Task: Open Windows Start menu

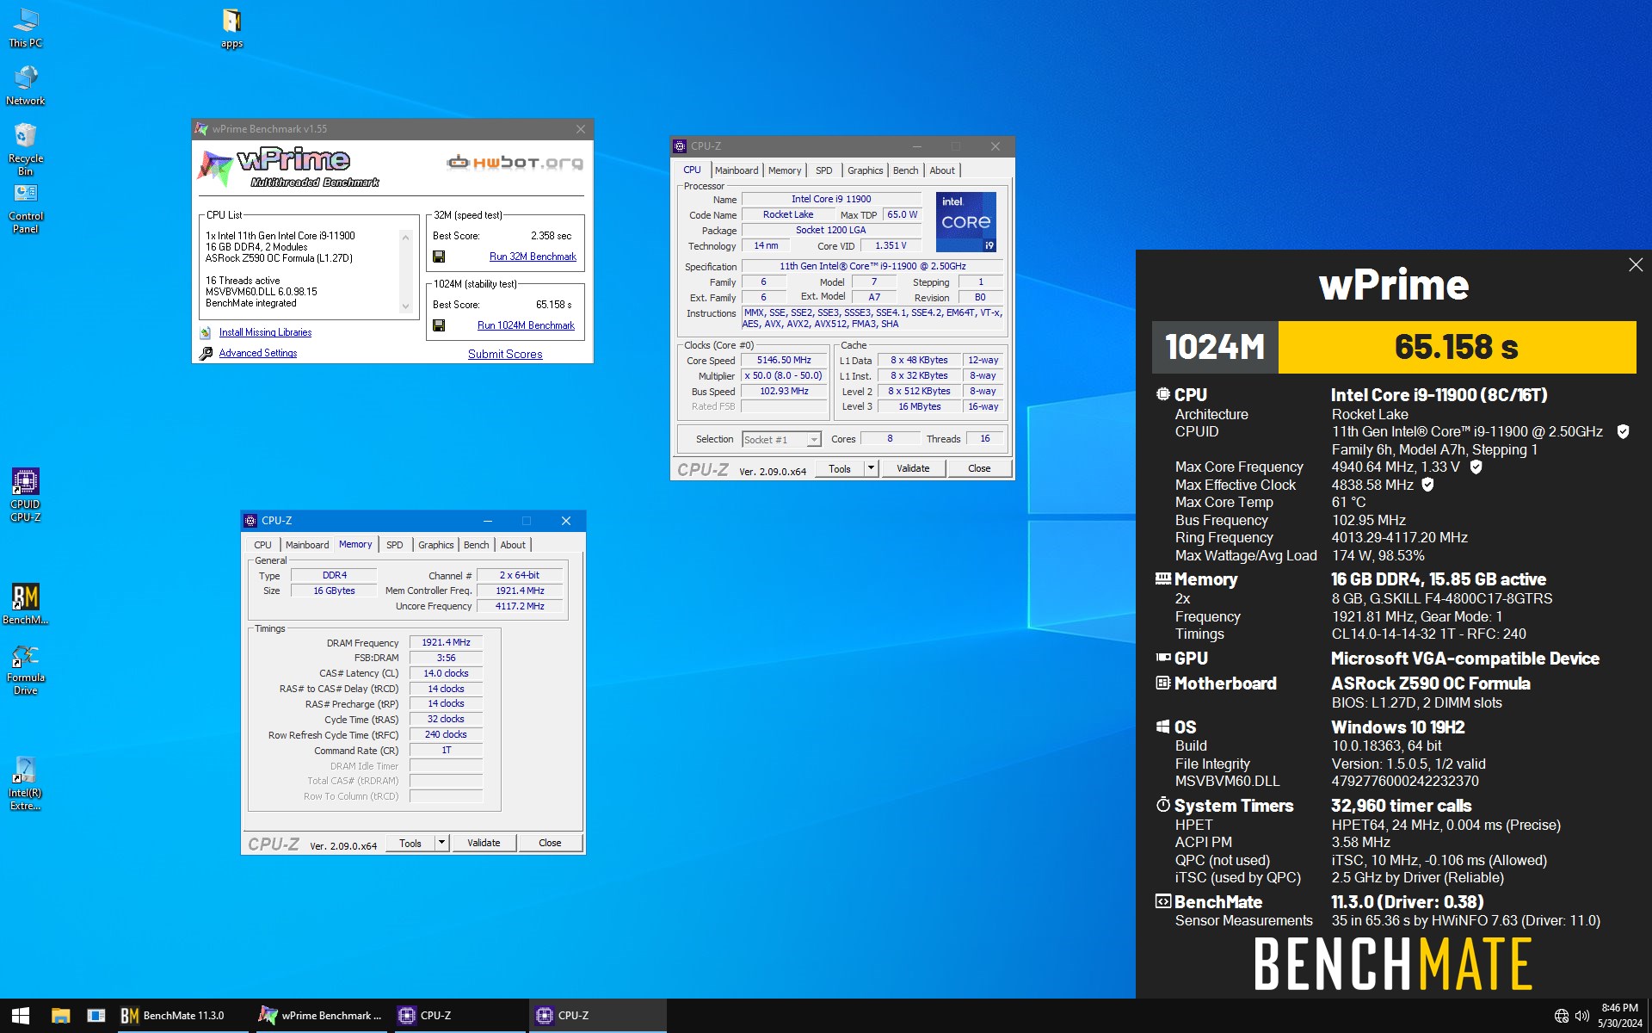Action: [21, 1016]
